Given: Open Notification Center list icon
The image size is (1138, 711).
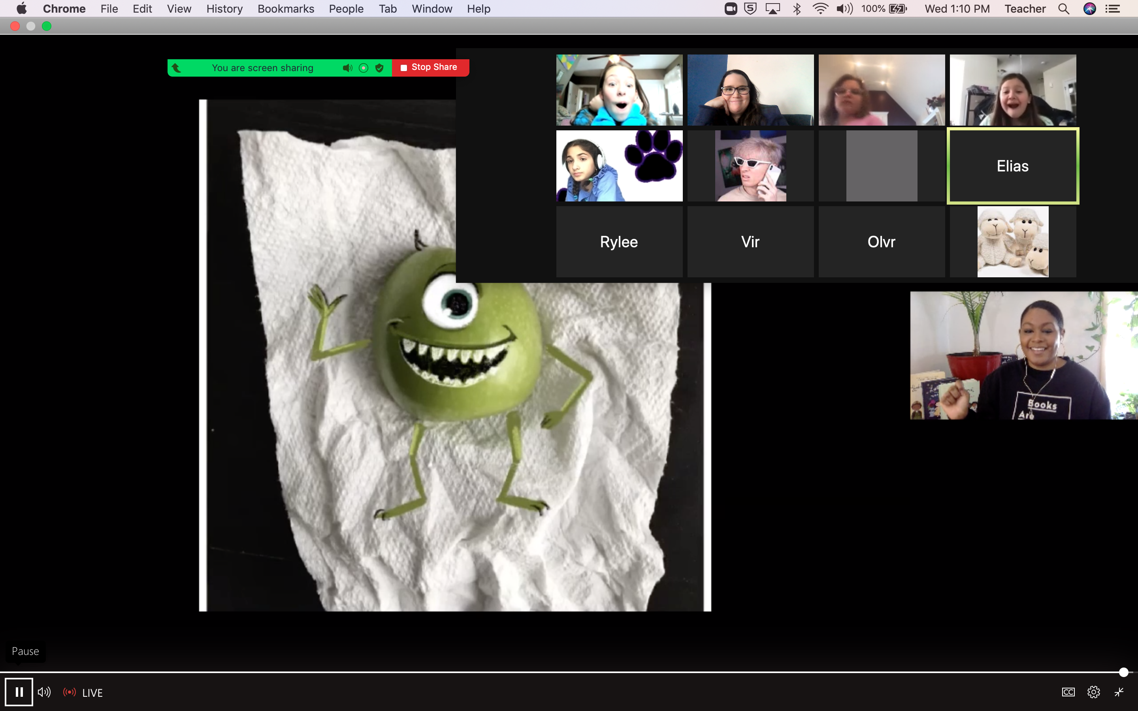Looking at the screenshot, I should click(1113, 8).
